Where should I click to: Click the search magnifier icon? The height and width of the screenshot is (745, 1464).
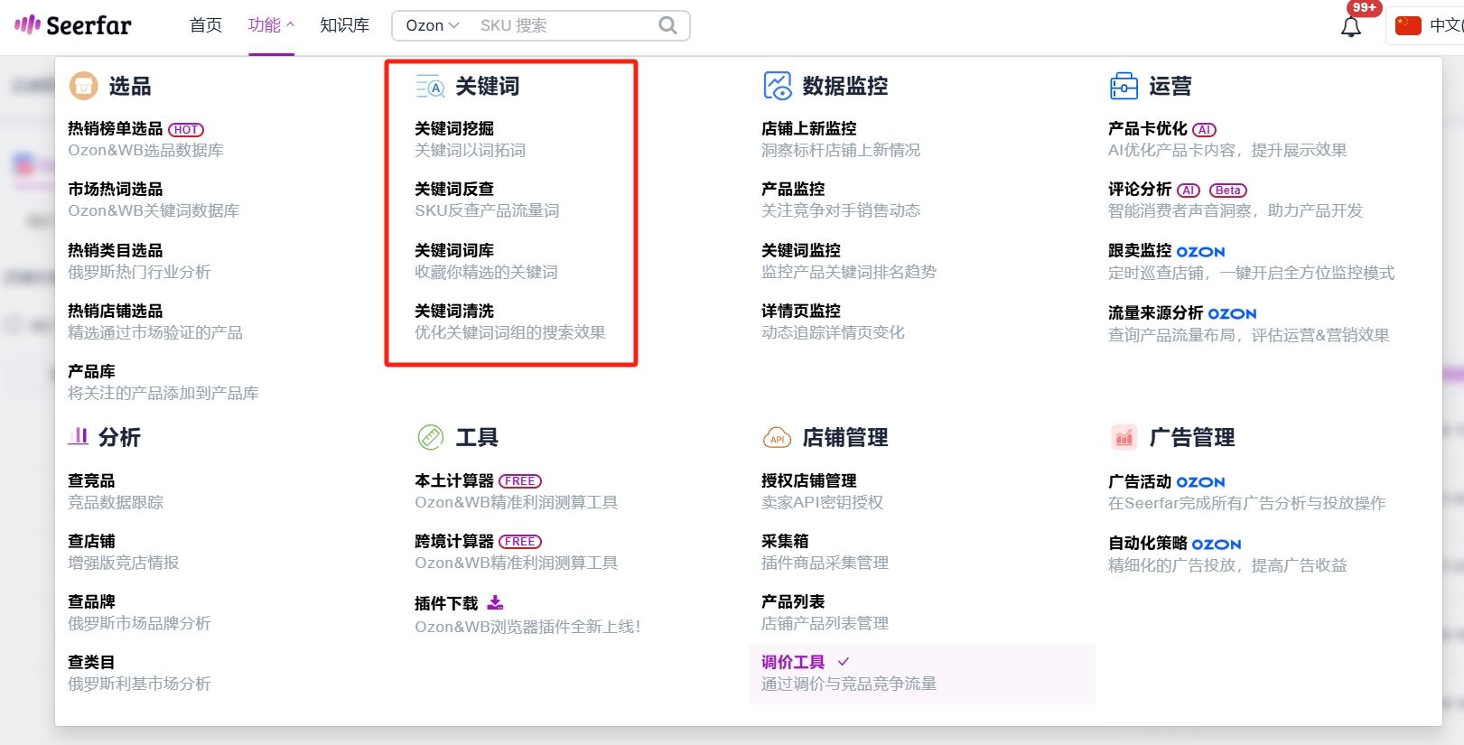667,25
